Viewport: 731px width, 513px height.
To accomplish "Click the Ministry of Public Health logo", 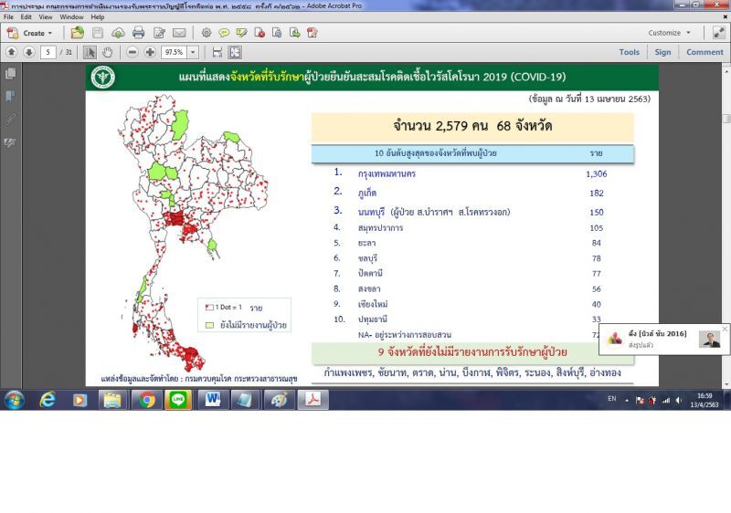I will pyautogui.click(x=103, y=77).
